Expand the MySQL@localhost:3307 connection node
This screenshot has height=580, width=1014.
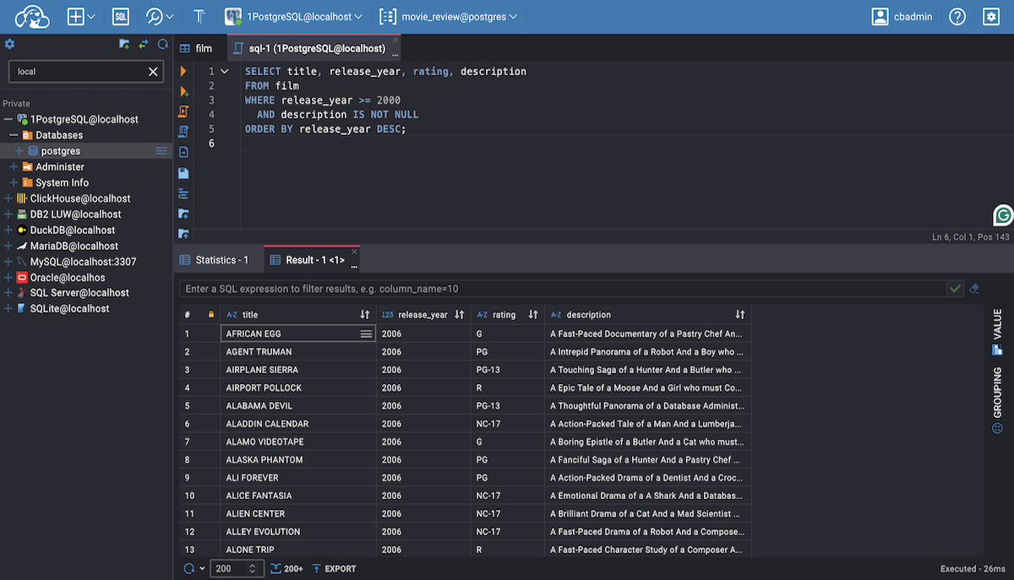[x=8, y=262]
